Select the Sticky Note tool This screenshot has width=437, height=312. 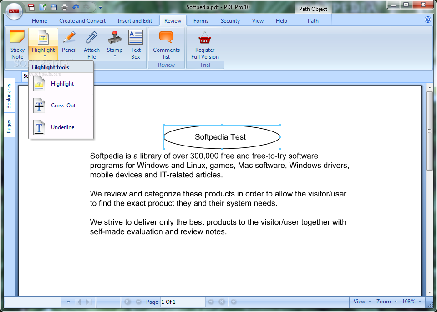17,44
